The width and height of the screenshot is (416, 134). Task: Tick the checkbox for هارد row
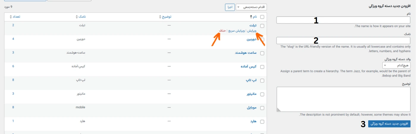(262, 122)
